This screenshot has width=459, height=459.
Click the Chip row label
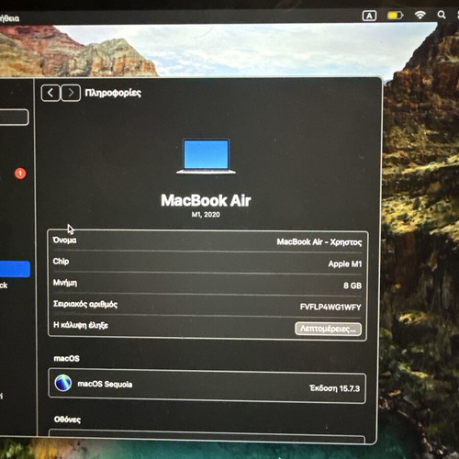point(61,262)
